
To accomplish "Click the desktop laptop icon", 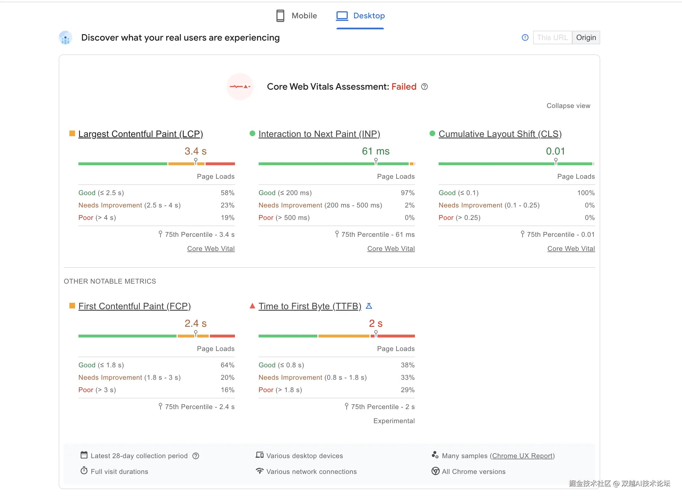I will (342, 16).
